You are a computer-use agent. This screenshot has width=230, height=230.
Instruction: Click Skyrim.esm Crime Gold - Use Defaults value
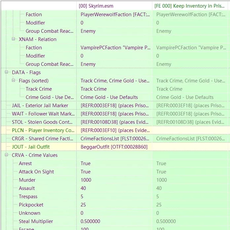pyautogui.click(x=109, y=97)
